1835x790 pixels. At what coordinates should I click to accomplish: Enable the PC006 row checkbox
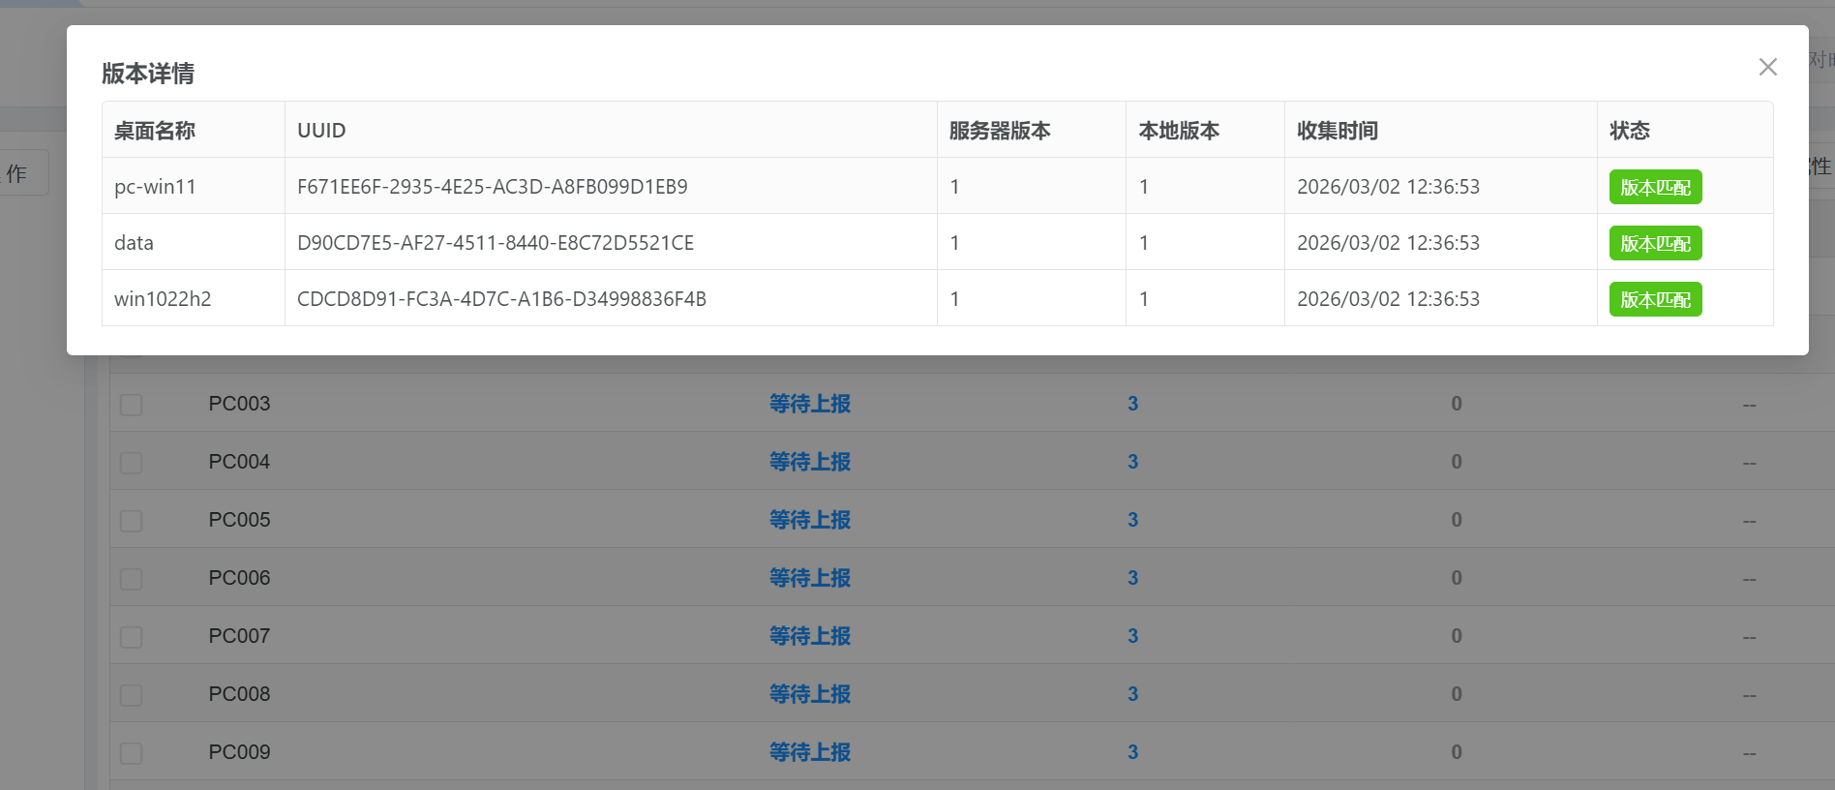point(132,579)
